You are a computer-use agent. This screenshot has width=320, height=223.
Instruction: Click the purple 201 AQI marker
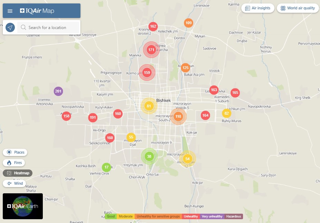58,91
